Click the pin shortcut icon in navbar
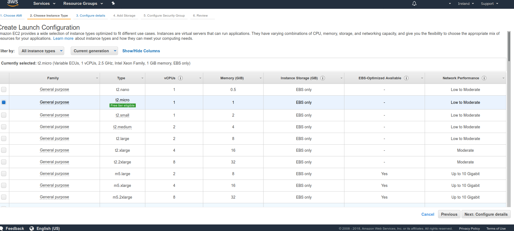514x231 pixels. point(113,3)
